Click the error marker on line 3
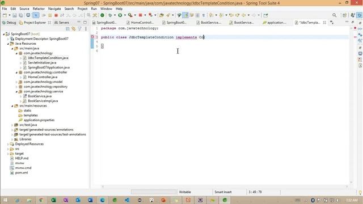The height and width of the screenshot is (204, 363). tap(92, 37)
